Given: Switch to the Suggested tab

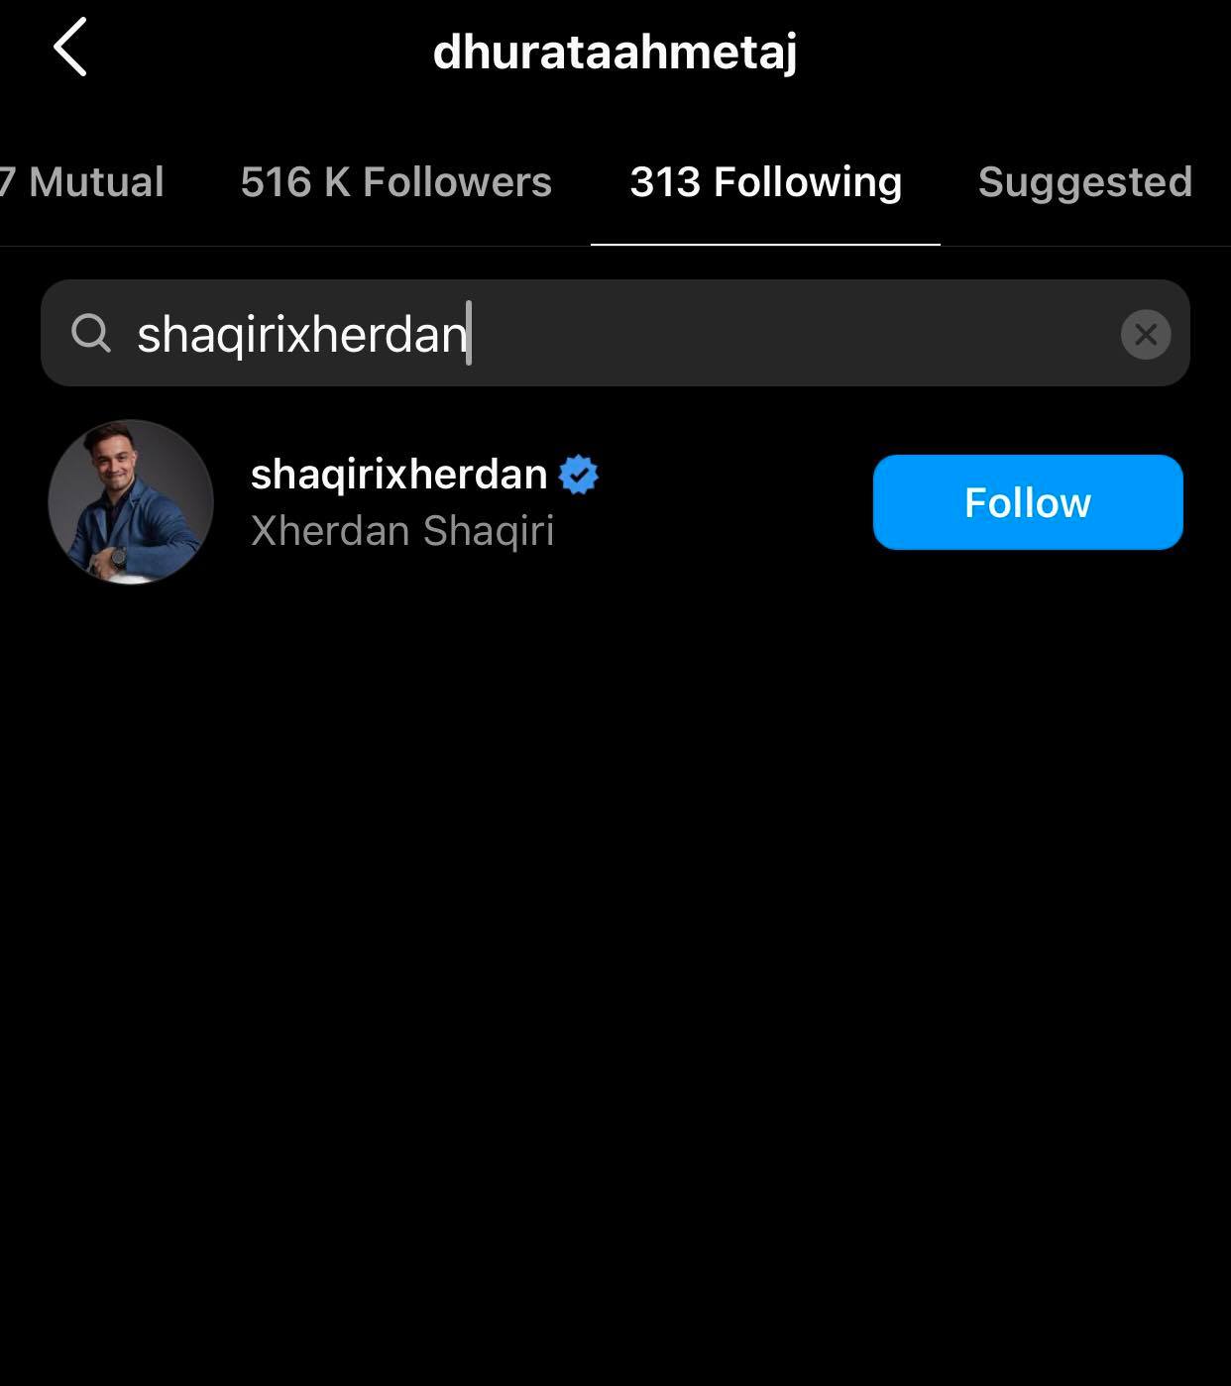Looking at the screenshot, I should pyautogui.click(x=1085, y=182).
